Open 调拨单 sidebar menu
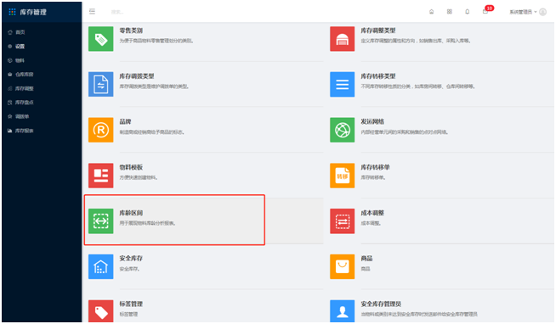The image size is (556, 324). coord(22,116)
